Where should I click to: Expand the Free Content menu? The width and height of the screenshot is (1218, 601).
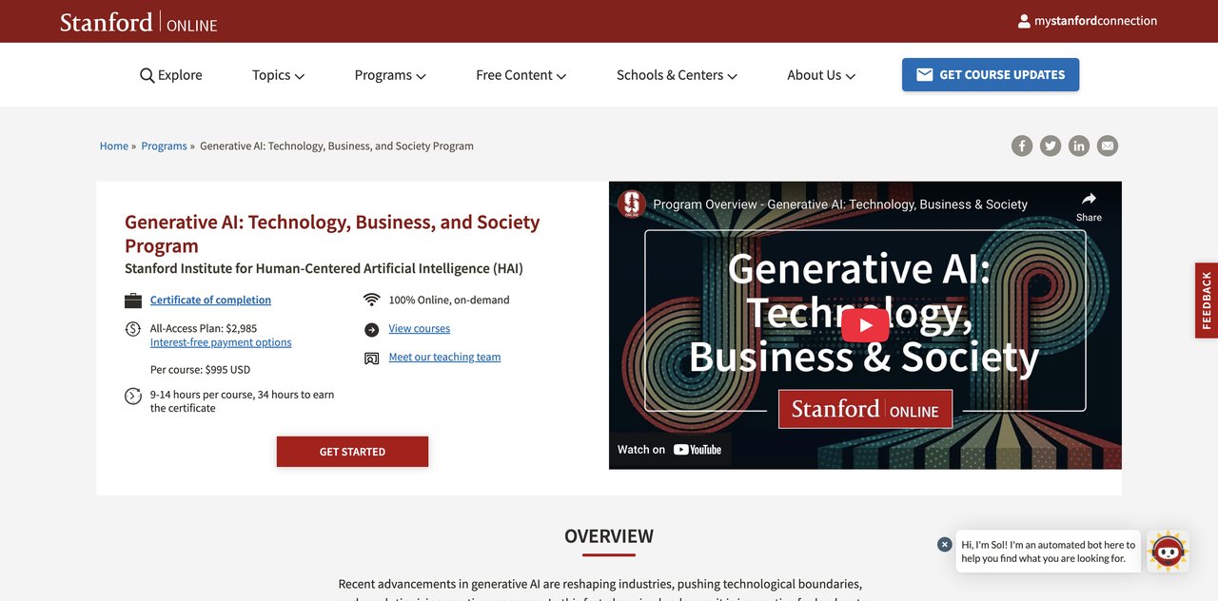(x=521, y=75)
